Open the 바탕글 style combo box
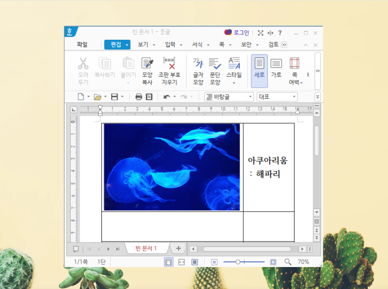The image size is (388, 289). [x=229, y=97]
